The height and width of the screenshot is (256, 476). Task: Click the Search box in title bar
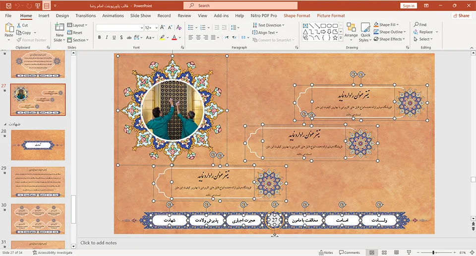point(240,5)
